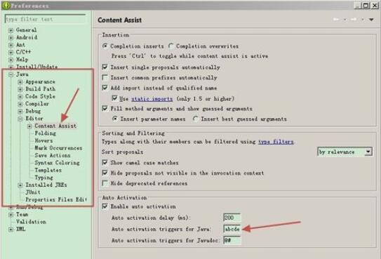Click Auto activation triggers for Javadoc field
Screen dimensions: 381x259
click(x=232, y=240)
